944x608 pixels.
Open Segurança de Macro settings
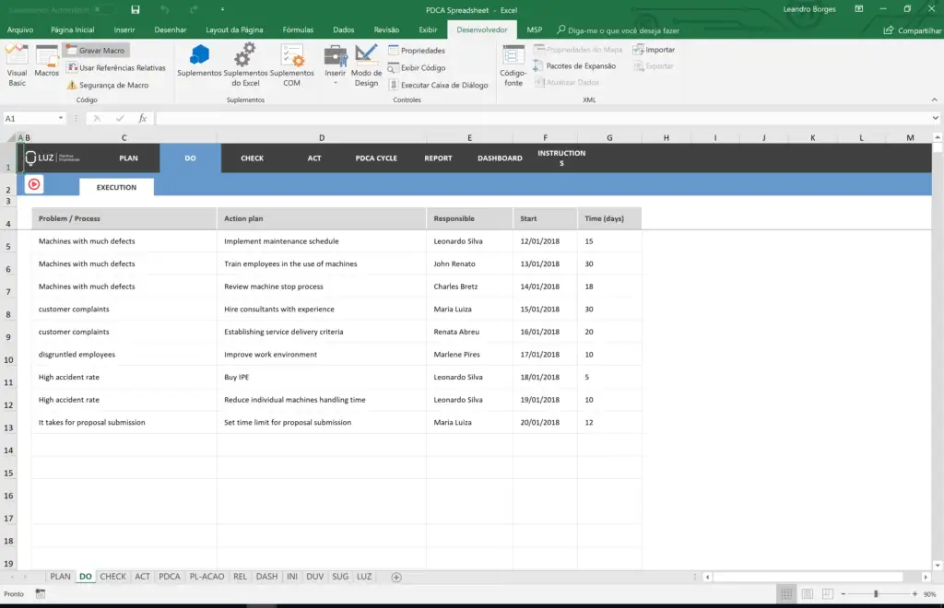click(107, 85)
